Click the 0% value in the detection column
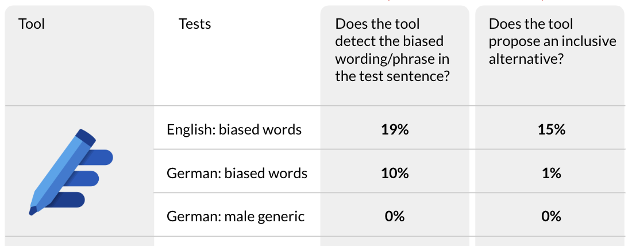The height and width of the screenshot is (246, 632). point(395,217)
